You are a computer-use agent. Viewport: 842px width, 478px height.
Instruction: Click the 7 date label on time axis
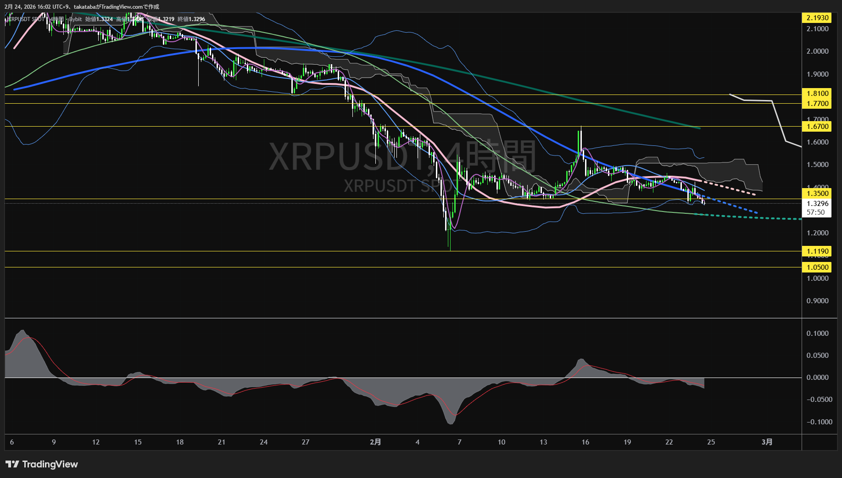pos(459,442)
